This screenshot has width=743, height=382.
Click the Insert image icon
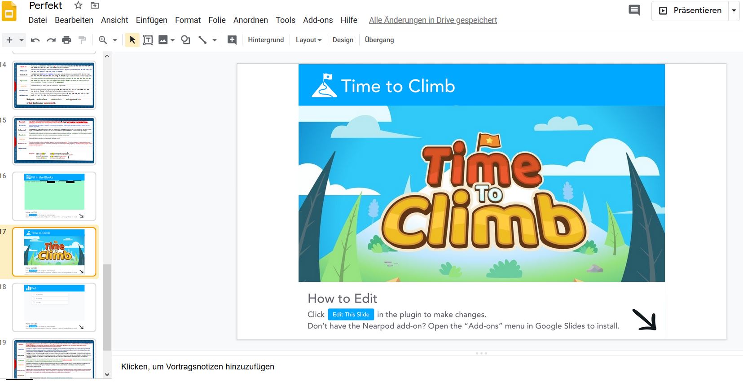point(163,40)
